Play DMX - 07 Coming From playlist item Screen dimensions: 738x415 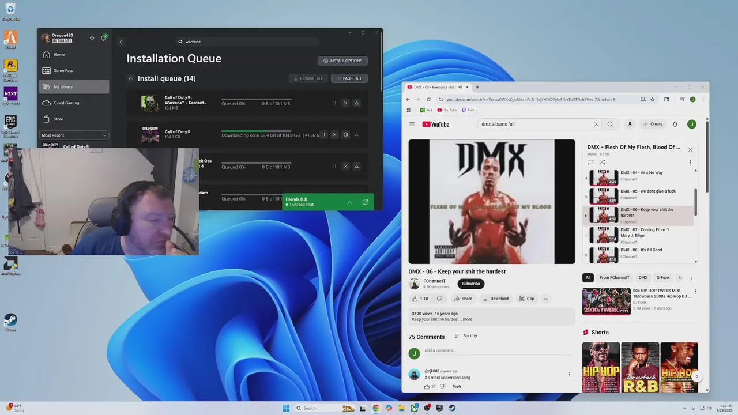coord(639,235)
